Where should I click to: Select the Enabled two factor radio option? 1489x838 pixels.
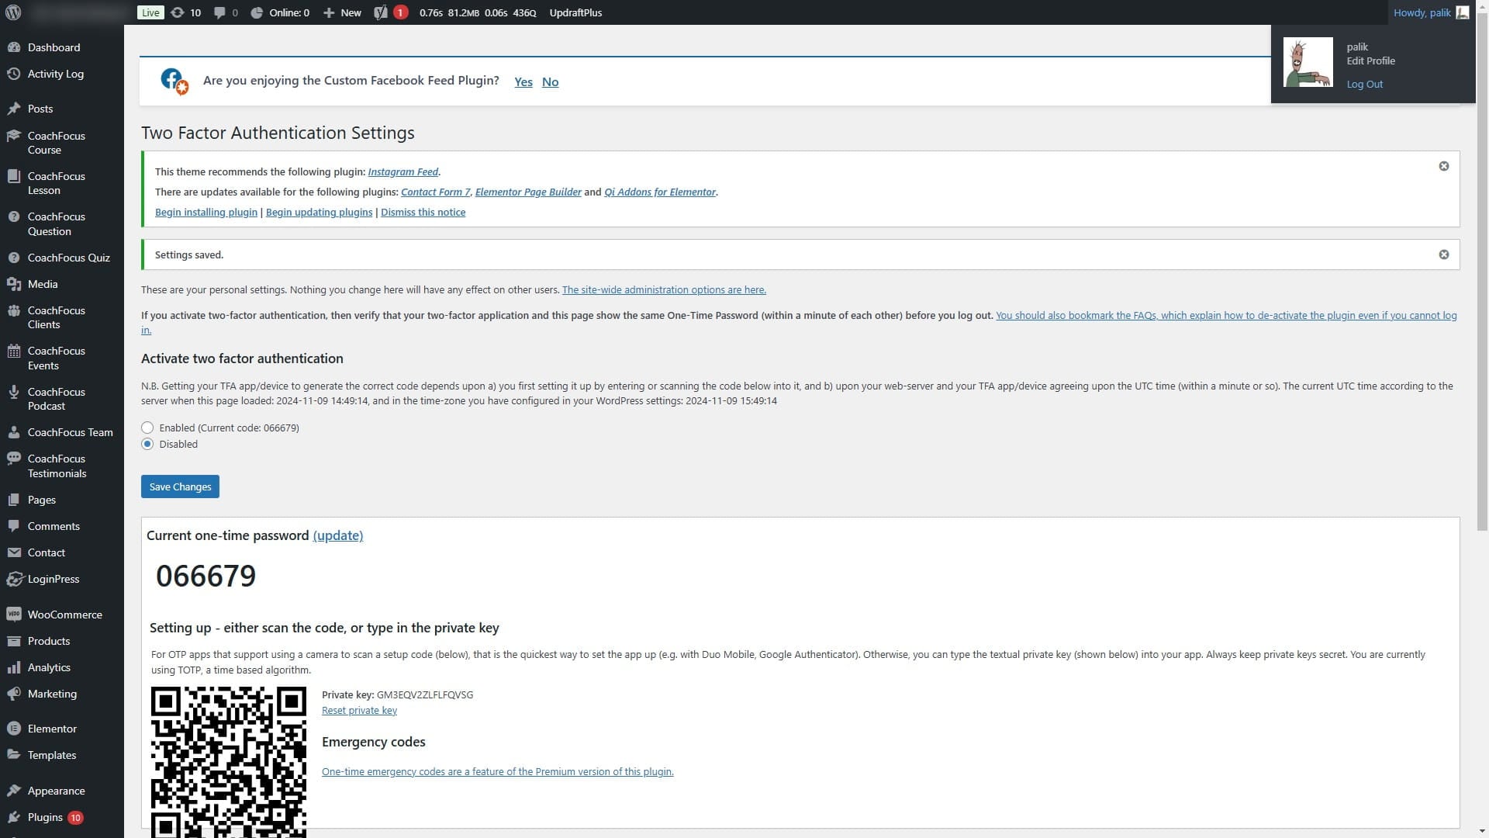coord(147,428)
